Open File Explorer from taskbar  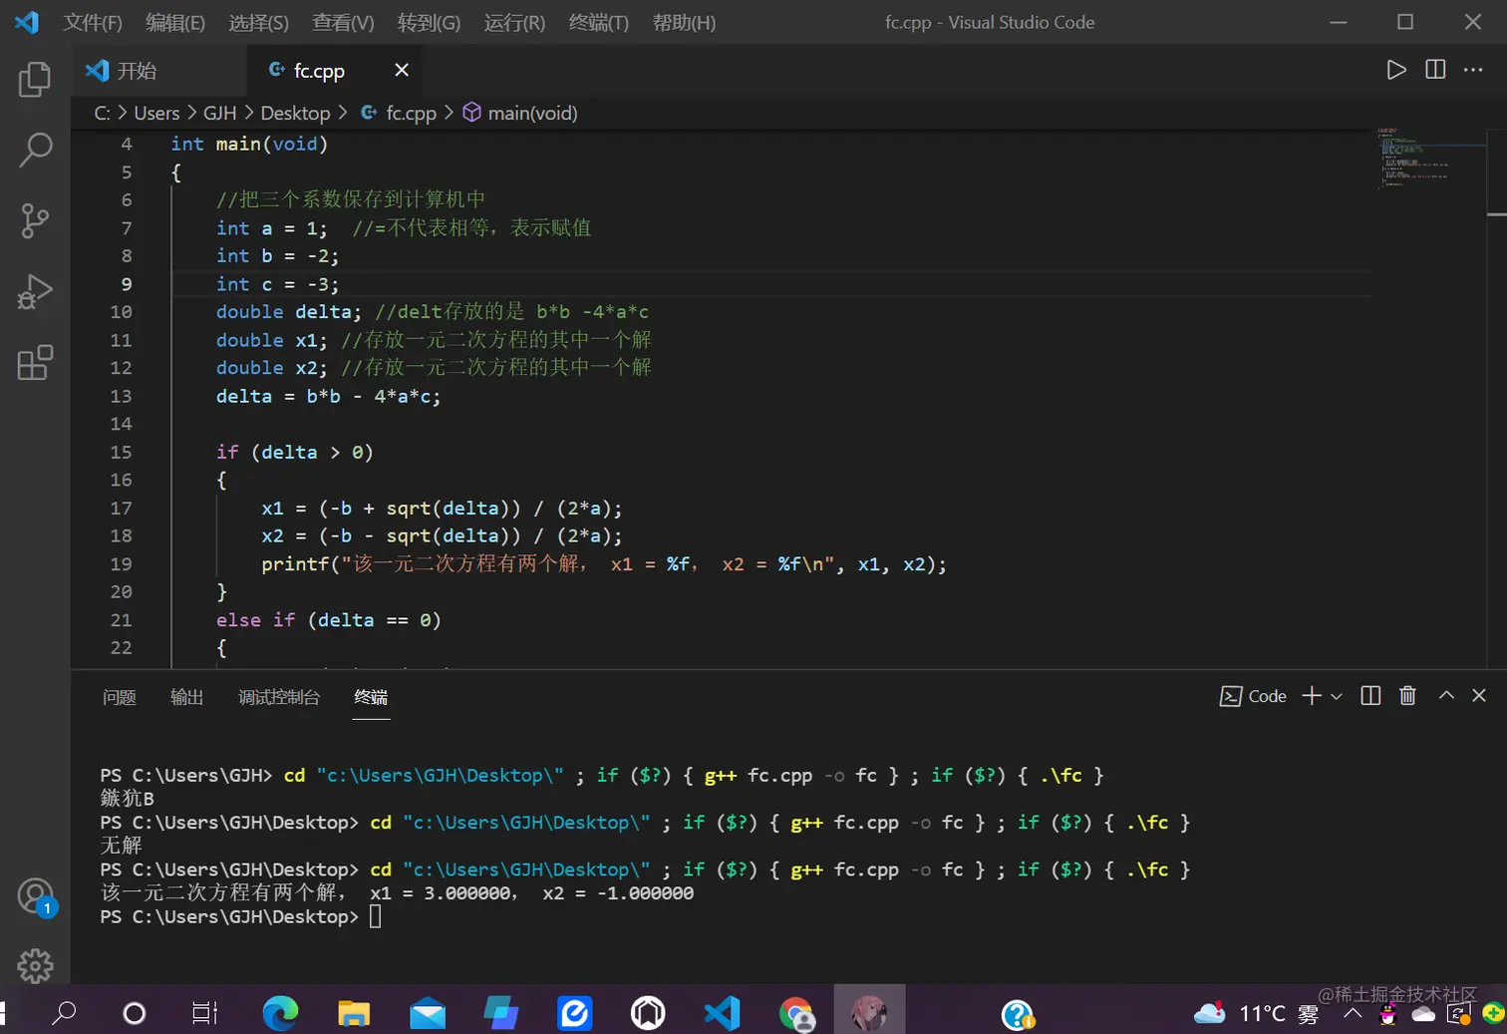(x=354, y=1013)
